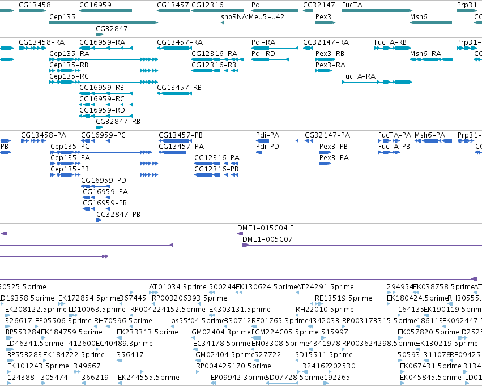482x386 pixels.
Task: Click the Pex3-RB transcript label
Action: pos(330,54)
